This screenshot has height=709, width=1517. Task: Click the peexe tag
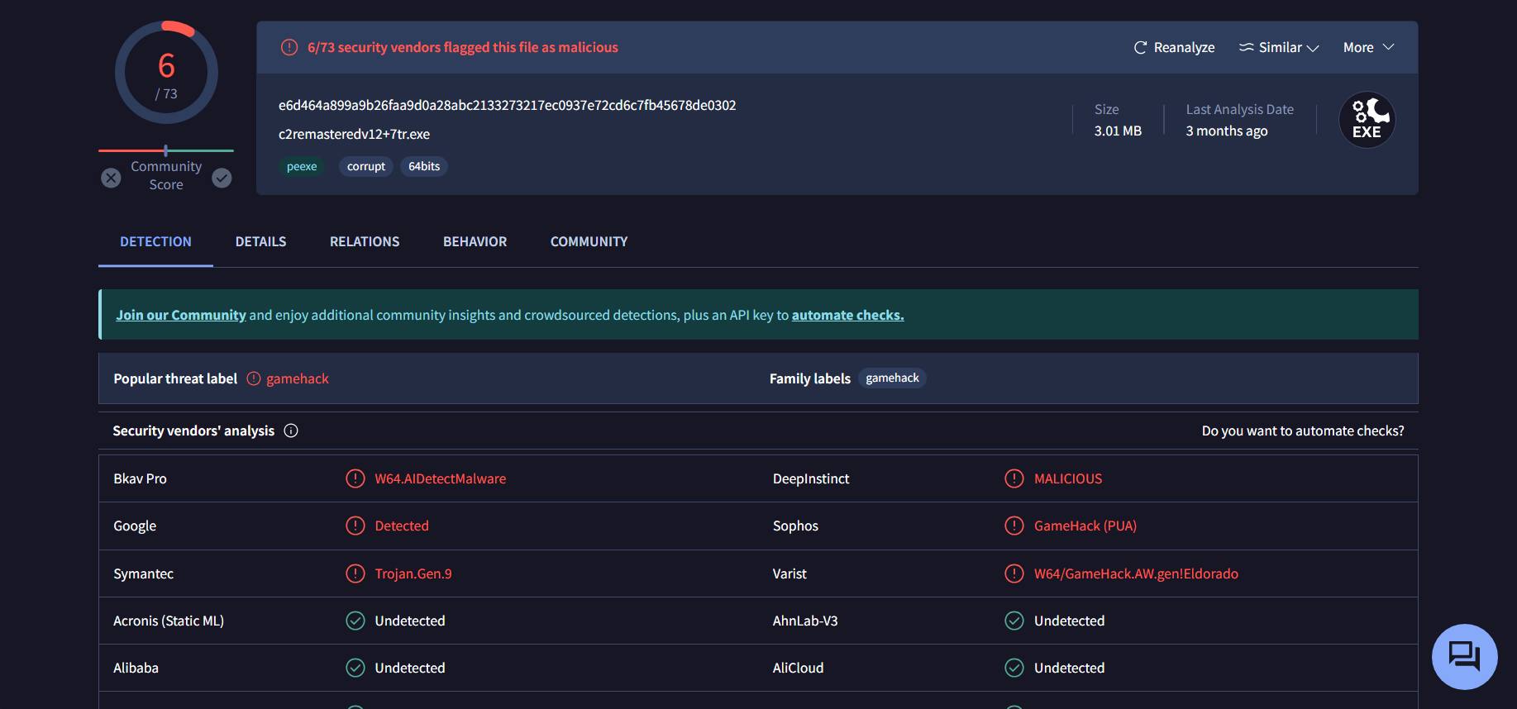302,167
